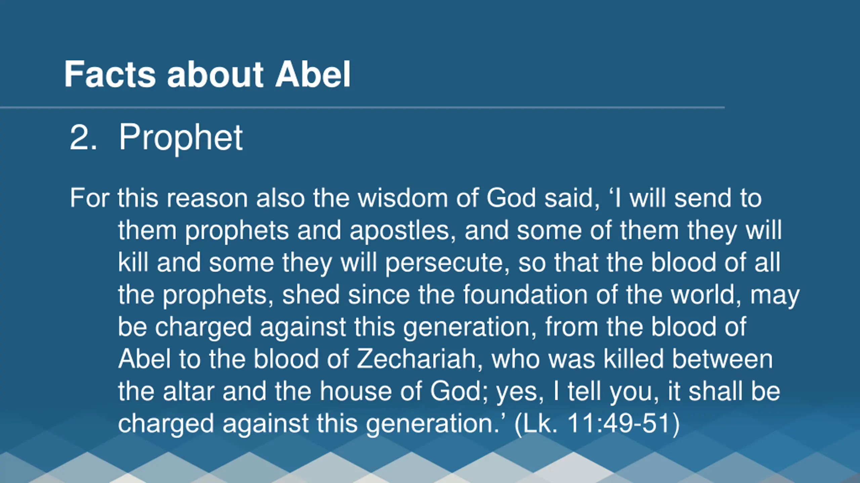Click the scripture reference "(Lk. 11:49-51)"

(597, 423)
